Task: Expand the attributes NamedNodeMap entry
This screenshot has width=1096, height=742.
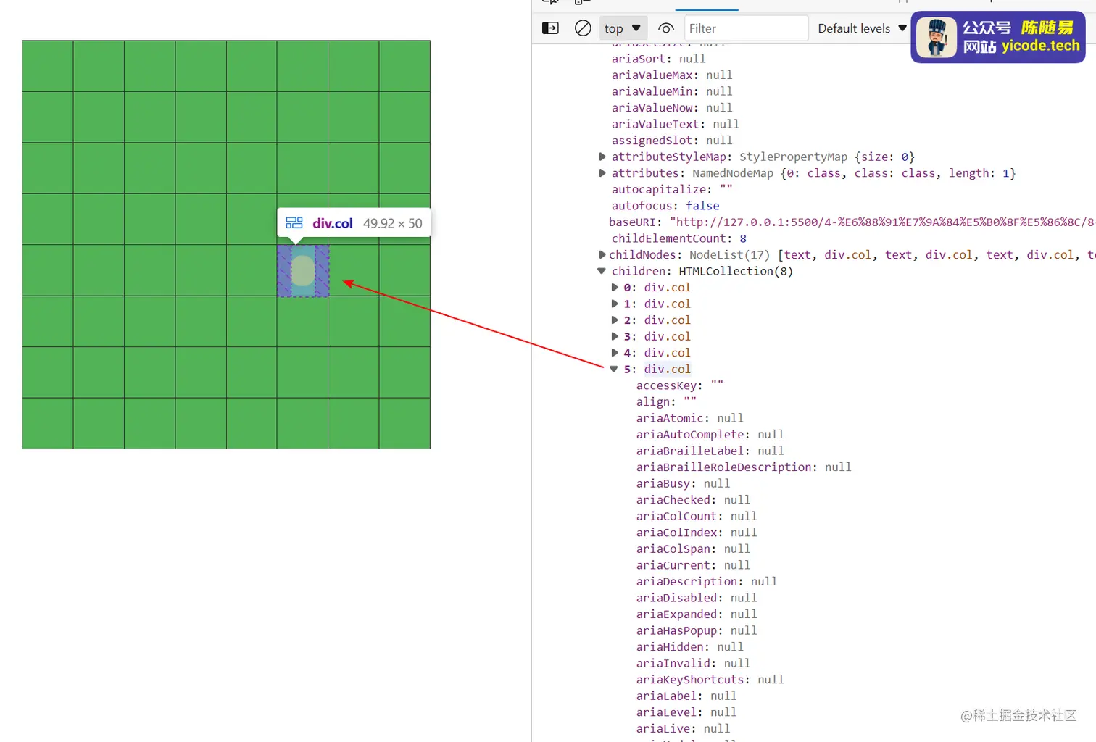Action: pyautogui.click(x=602, y=172)
